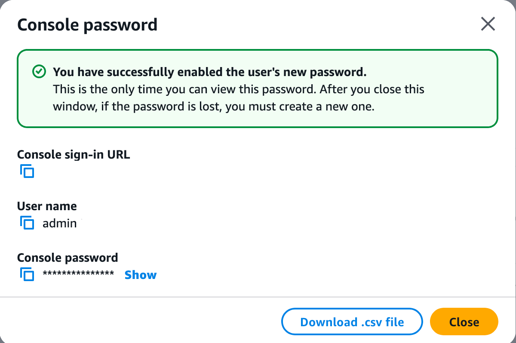Click the Console password field label

click(68, 257)
